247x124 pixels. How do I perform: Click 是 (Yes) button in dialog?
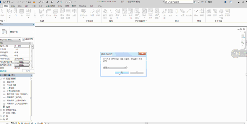click(x=122, y=72)
